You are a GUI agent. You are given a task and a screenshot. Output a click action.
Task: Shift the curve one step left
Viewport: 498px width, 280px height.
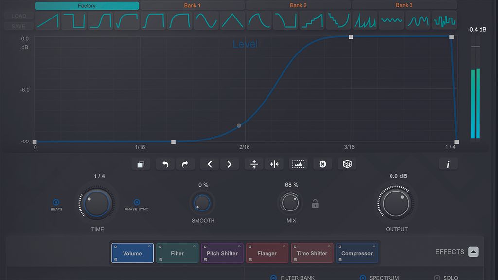[x=209, y=164]
